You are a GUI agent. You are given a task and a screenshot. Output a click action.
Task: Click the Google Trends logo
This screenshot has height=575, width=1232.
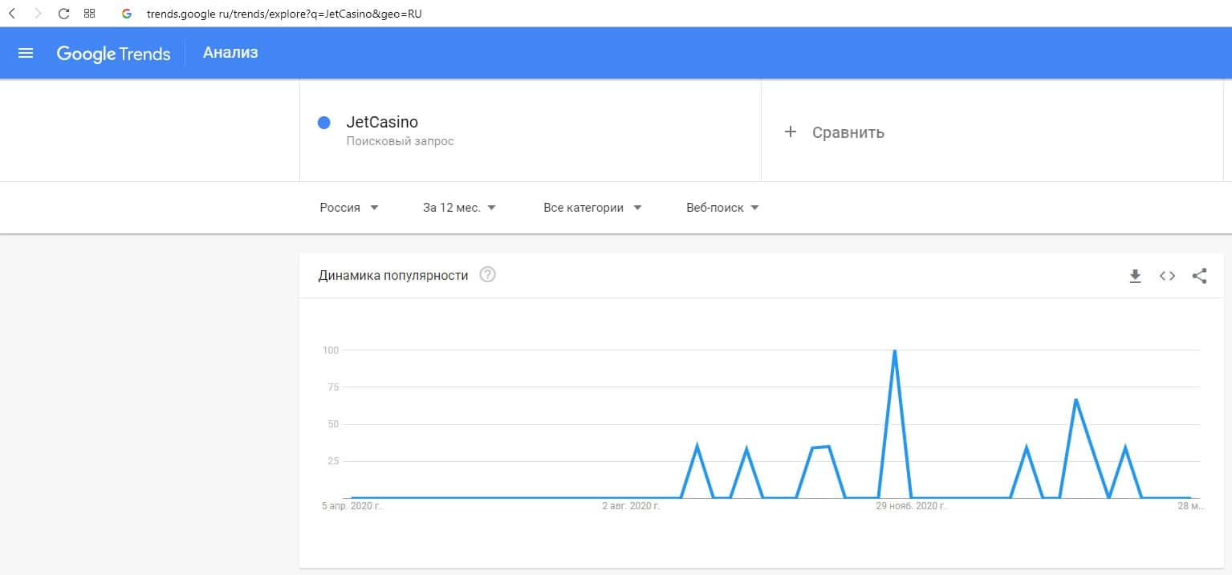click(113, 54)
